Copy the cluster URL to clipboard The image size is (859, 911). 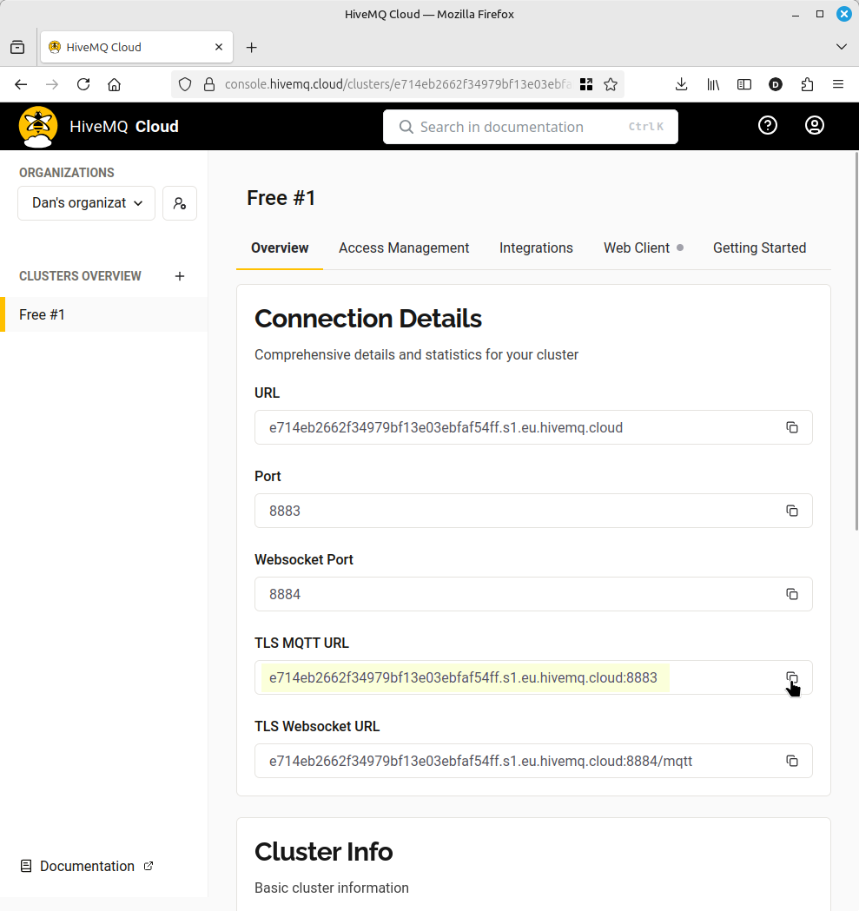click(791, 427)
